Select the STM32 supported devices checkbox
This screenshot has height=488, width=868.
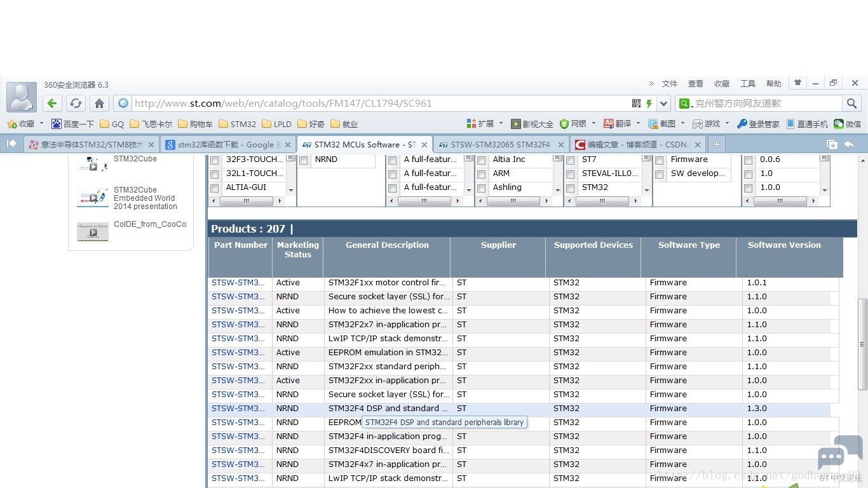570,188
